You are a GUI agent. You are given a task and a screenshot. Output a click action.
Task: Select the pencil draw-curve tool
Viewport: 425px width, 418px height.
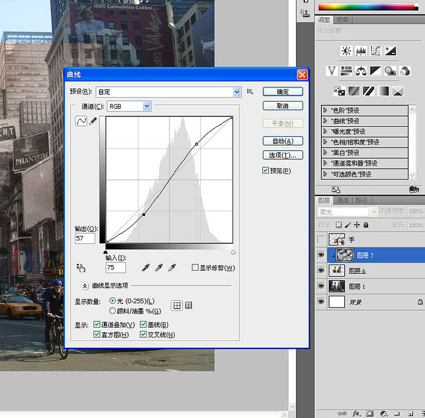93,121
